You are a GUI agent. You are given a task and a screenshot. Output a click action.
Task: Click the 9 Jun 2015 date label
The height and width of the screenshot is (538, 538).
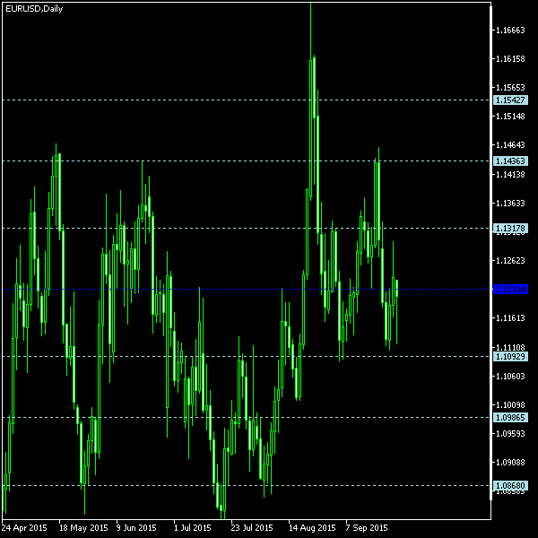tap(136, 528)
